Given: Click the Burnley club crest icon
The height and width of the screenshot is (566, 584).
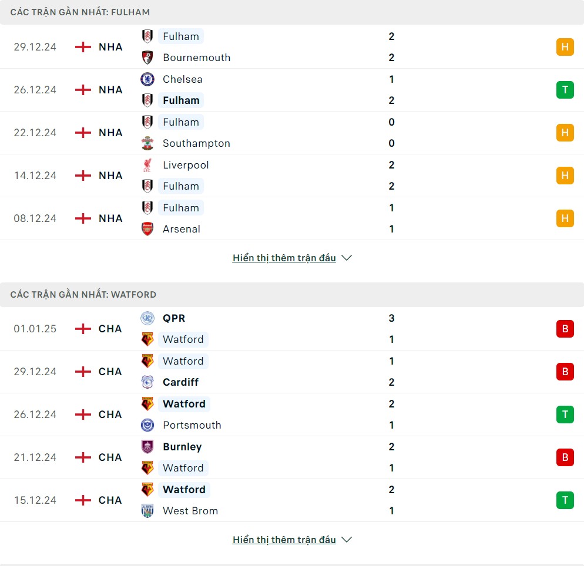Looking at the screenshot, I should (x=147, y=447).
